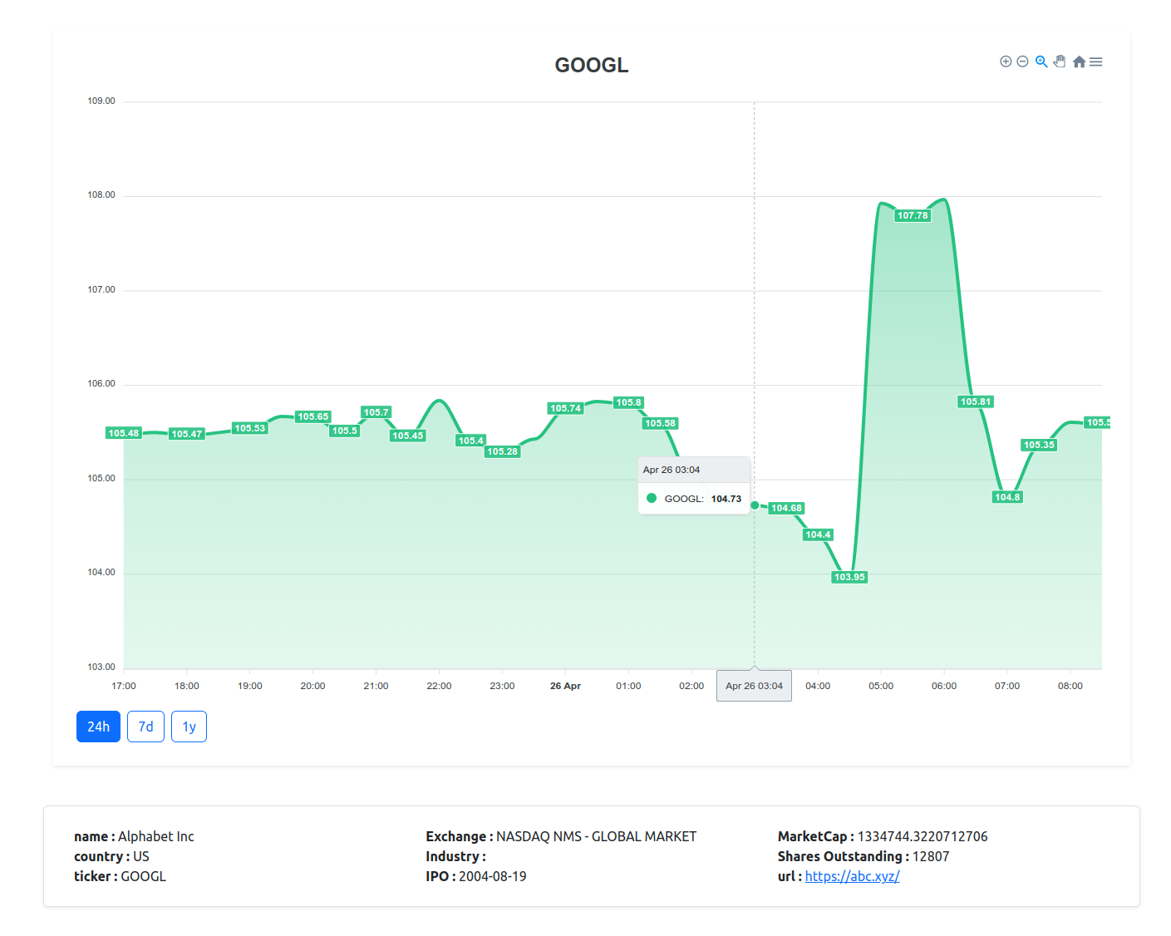The height and width of the screenshot is (936, 1171).
Task: Click the 105.7 data label
Action: pos(376,412)
